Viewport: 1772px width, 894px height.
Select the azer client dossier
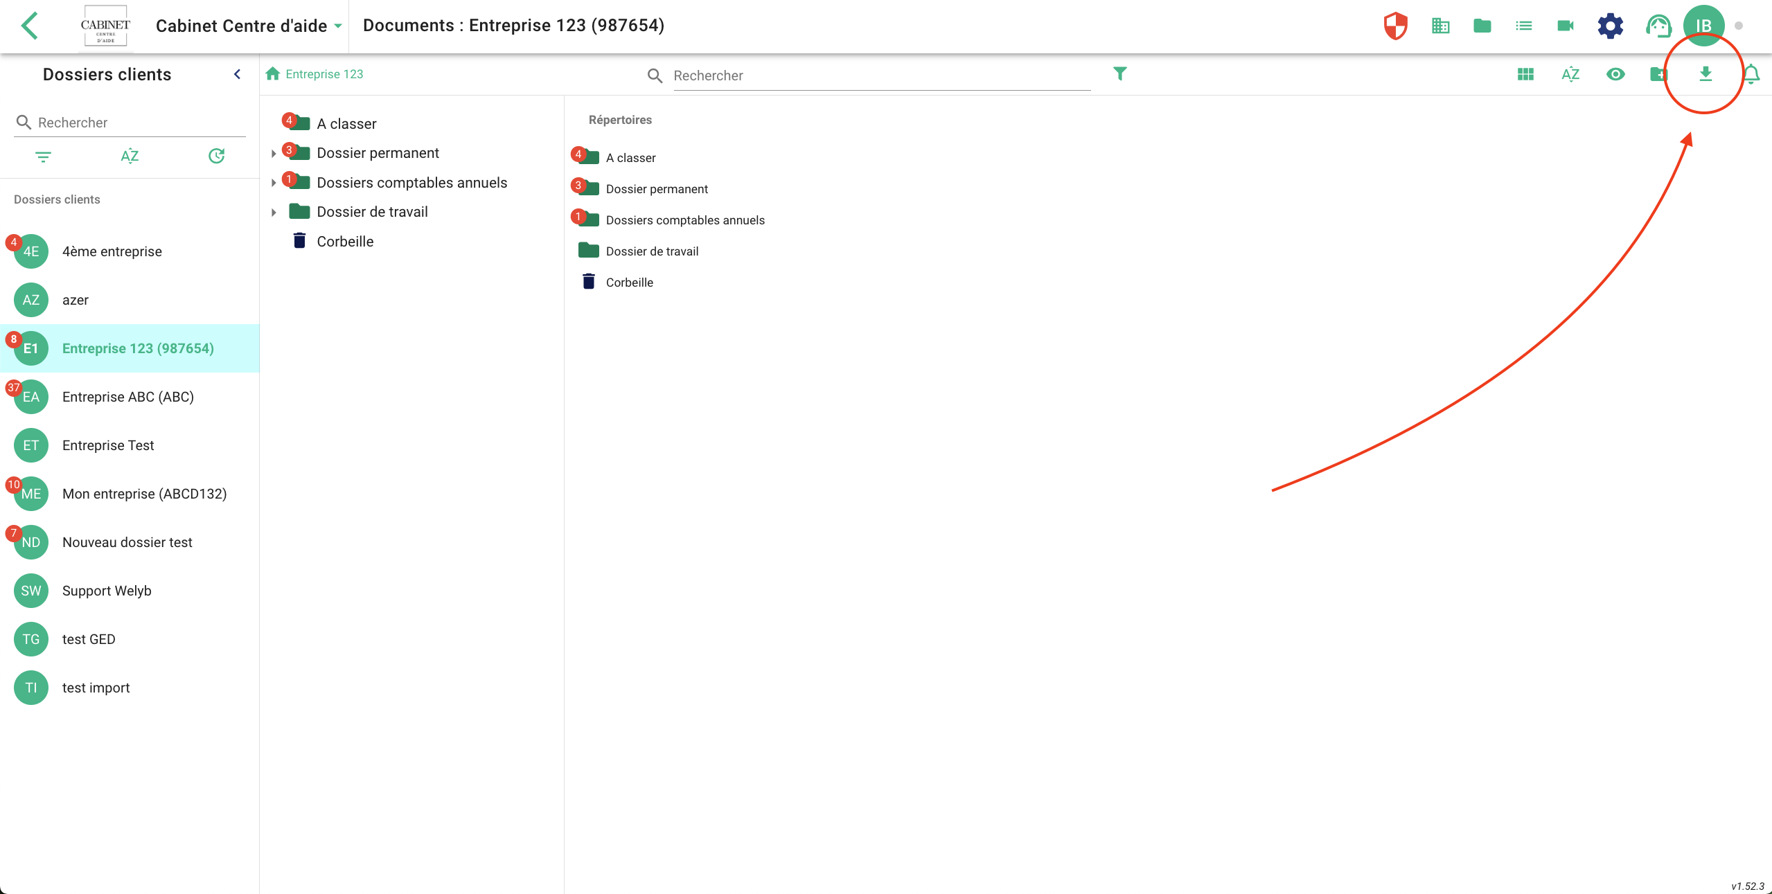click(130, 300)
